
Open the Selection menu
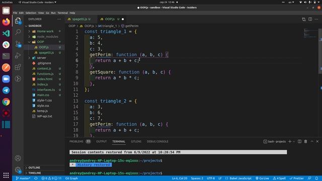pos(31,13)
